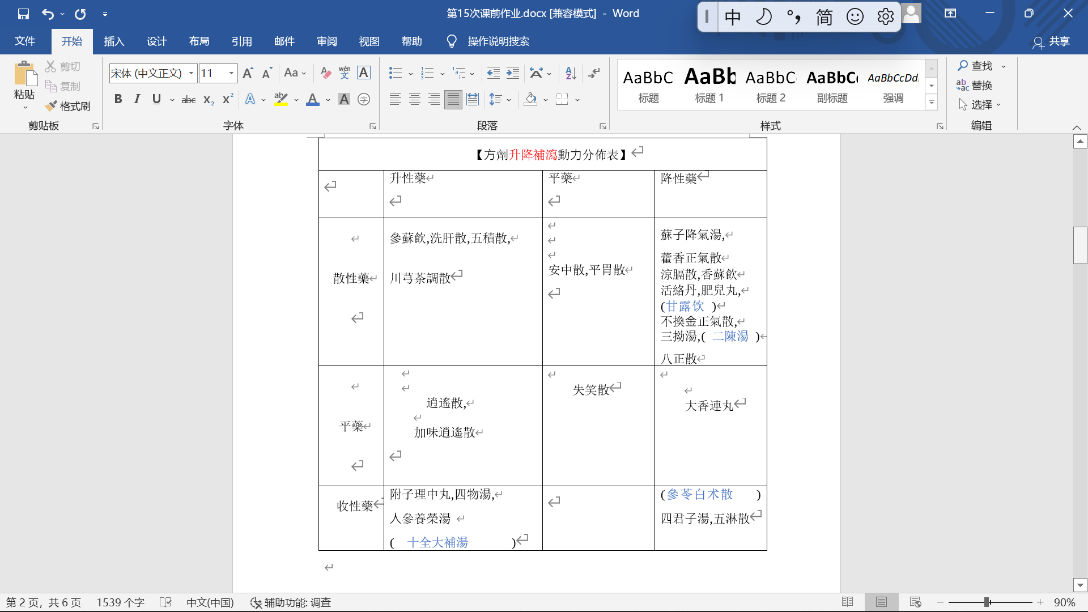The height and width of the screenshot is (612, 1088).
Task: Toggle subscript formatting
Action: click(209, 100)
